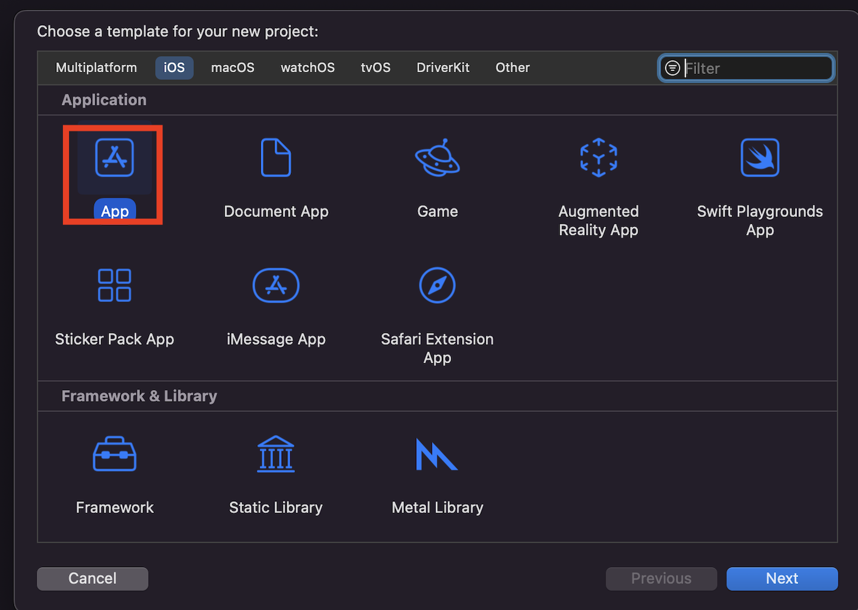The height and width of the screenshot is (610, 858).
Task: Switch to the Multiplatform tab
Action: pyautogui.click(x=96, y=68)
